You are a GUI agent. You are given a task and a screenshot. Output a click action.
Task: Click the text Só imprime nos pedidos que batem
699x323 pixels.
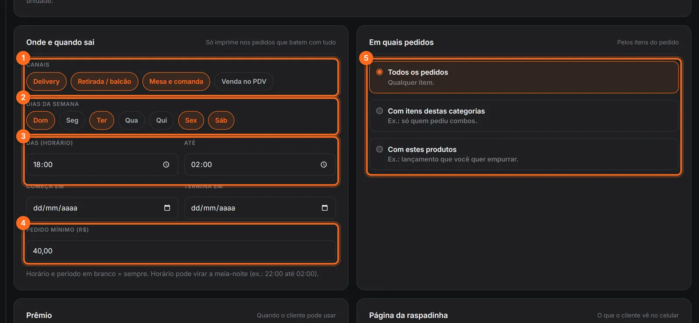click(271, 42)
